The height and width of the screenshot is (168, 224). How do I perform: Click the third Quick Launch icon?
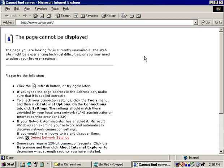36,164
